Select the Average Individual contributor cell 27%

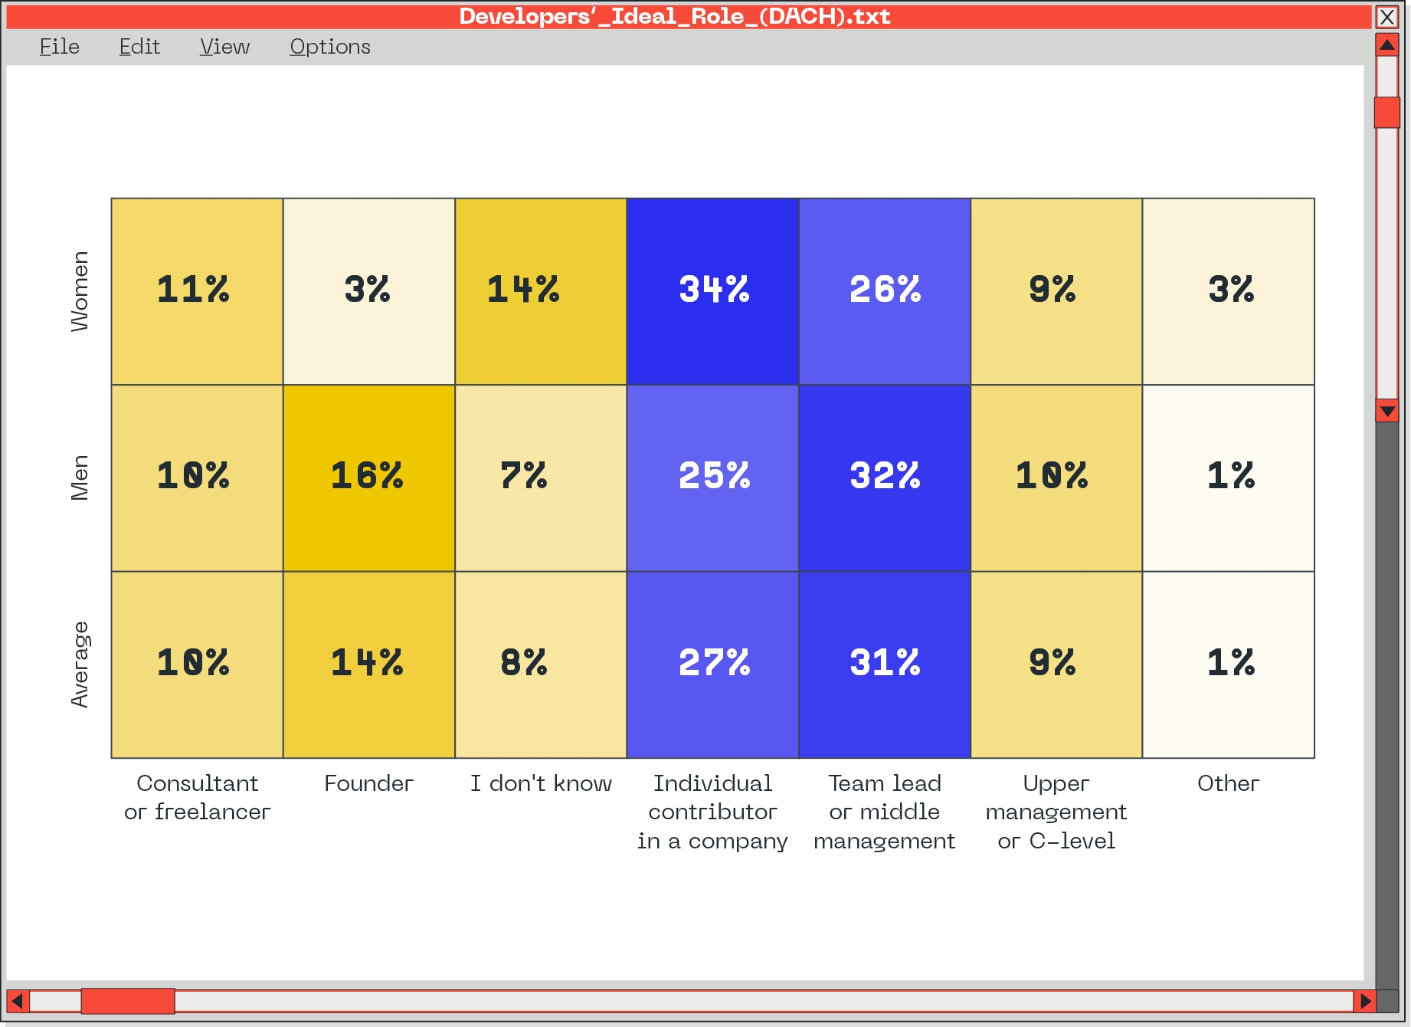[712, 664]
